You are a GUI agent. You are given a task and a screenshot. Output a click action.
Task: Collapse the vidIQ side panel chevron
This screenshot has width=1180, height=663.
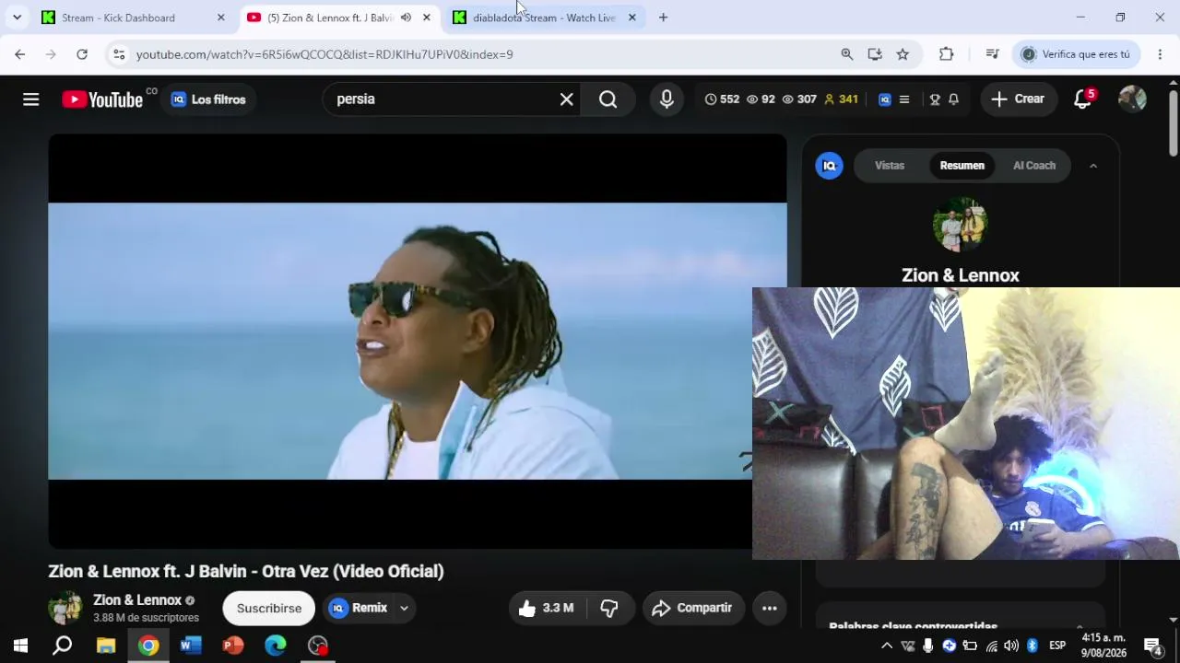tap(1093, 166)
